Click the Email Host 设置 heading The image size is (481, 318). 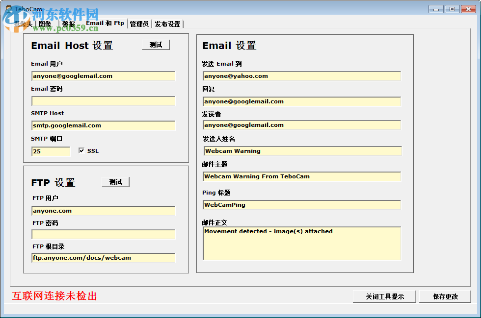[72, 46]
